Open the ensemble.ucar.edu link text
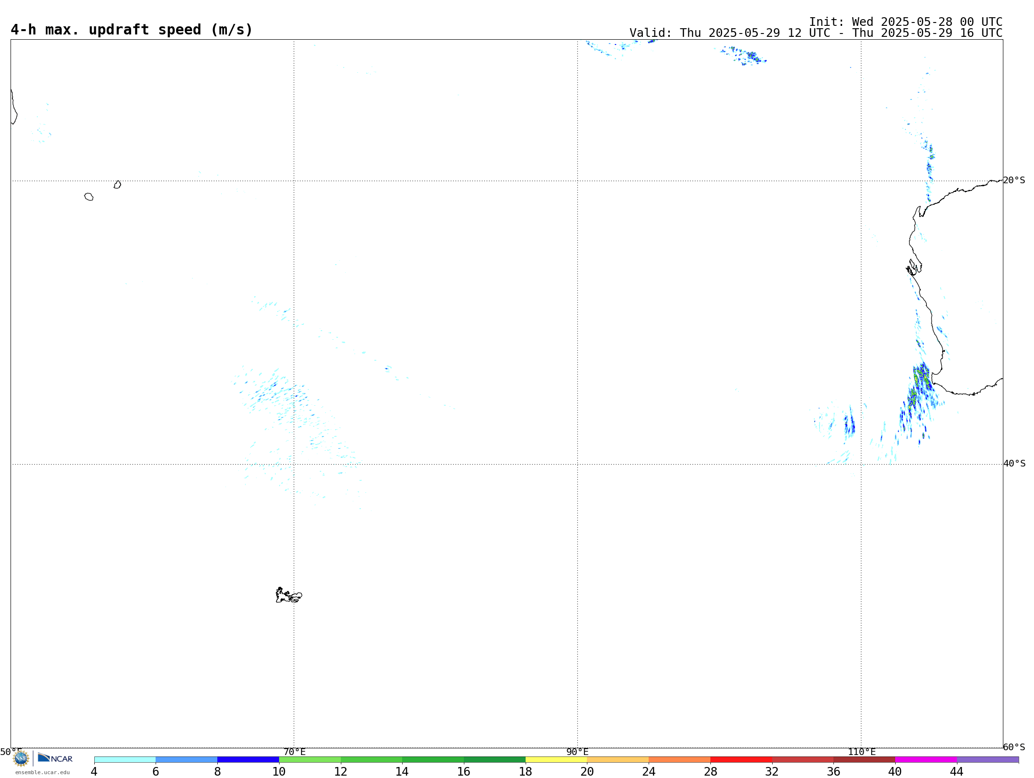This screenshot has height=778, width=1034. pyautogui.click(x=43, y=772)
